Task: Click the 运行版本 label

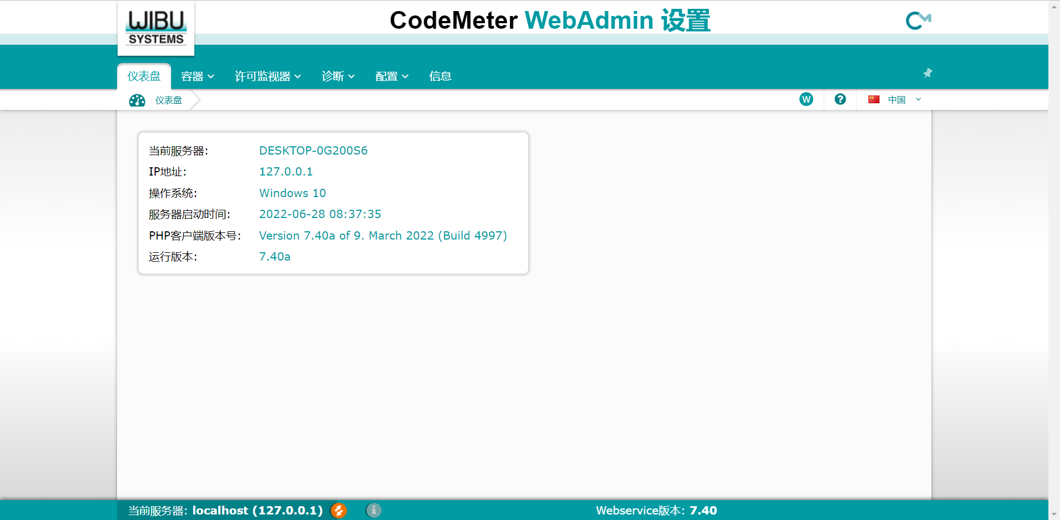Action: pos(173,257)
